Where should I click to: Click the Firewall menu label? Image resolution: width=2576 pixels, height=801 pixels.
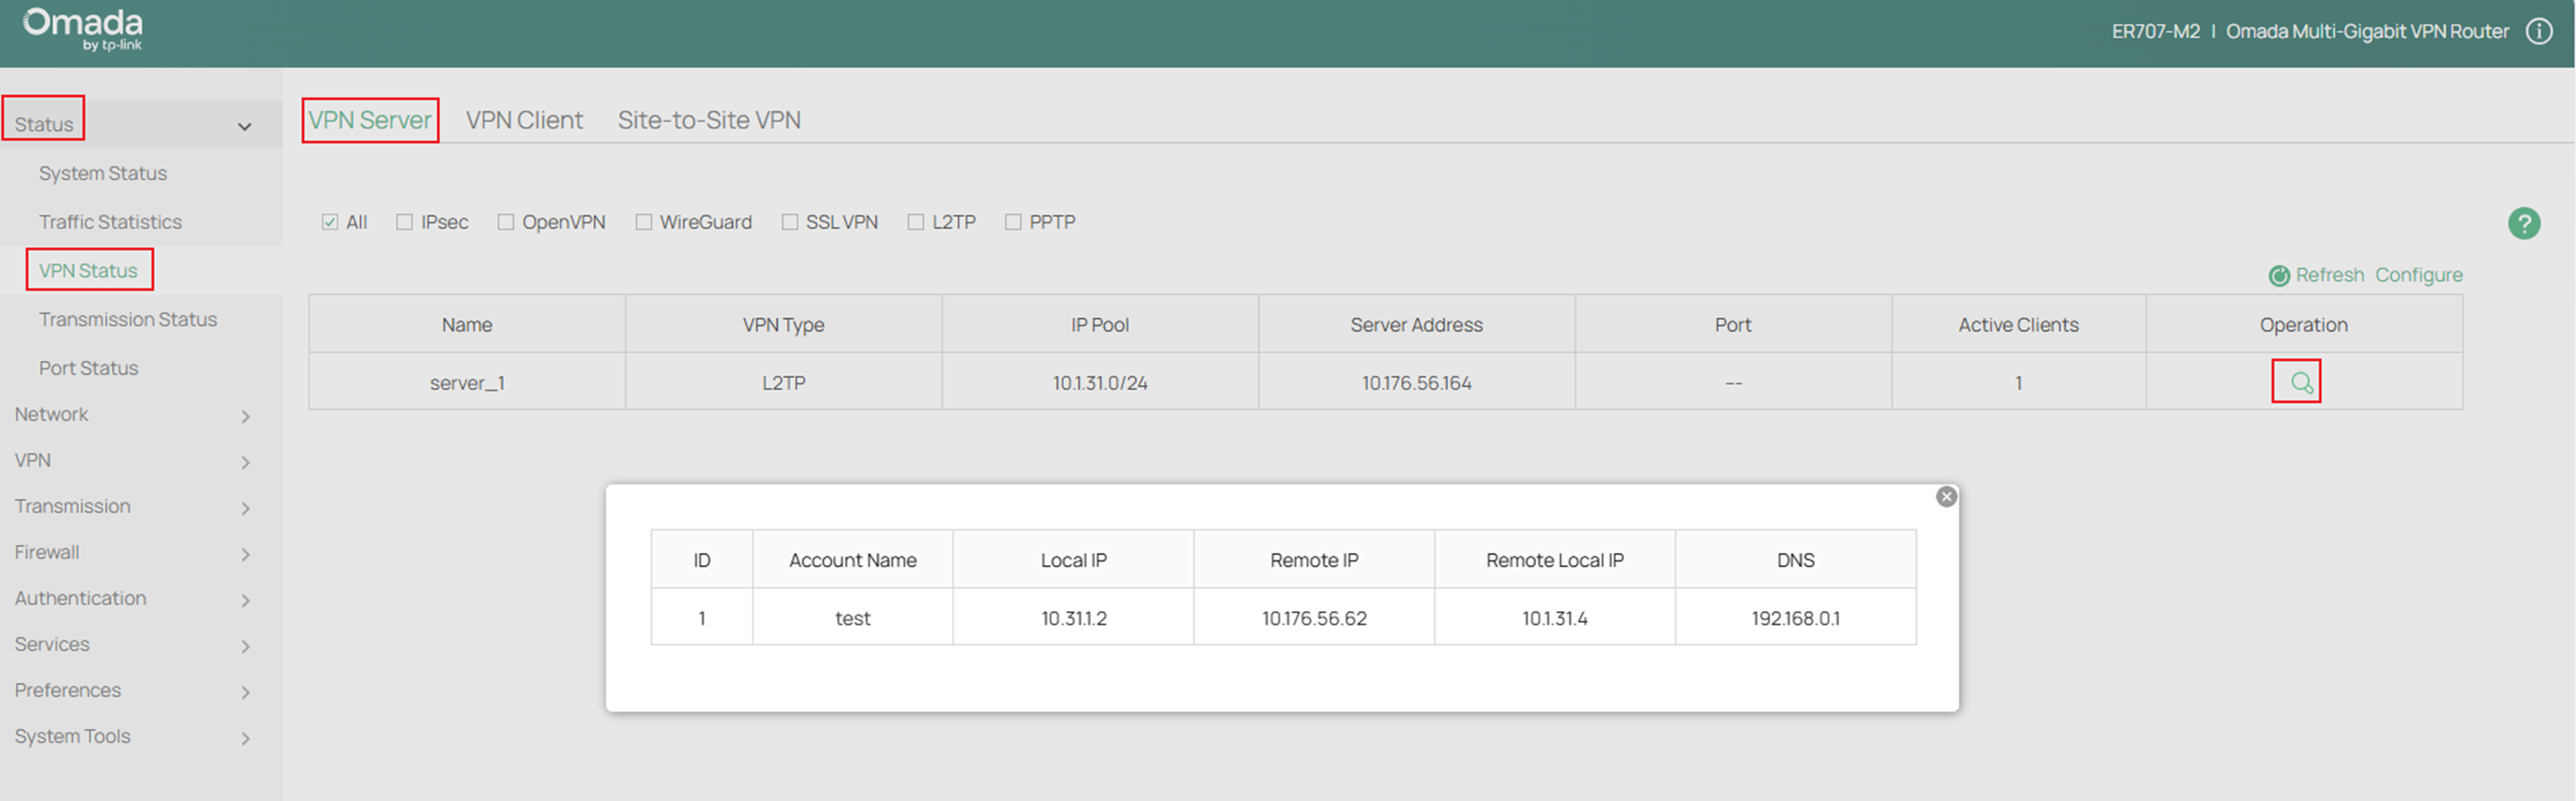point(47,552)
